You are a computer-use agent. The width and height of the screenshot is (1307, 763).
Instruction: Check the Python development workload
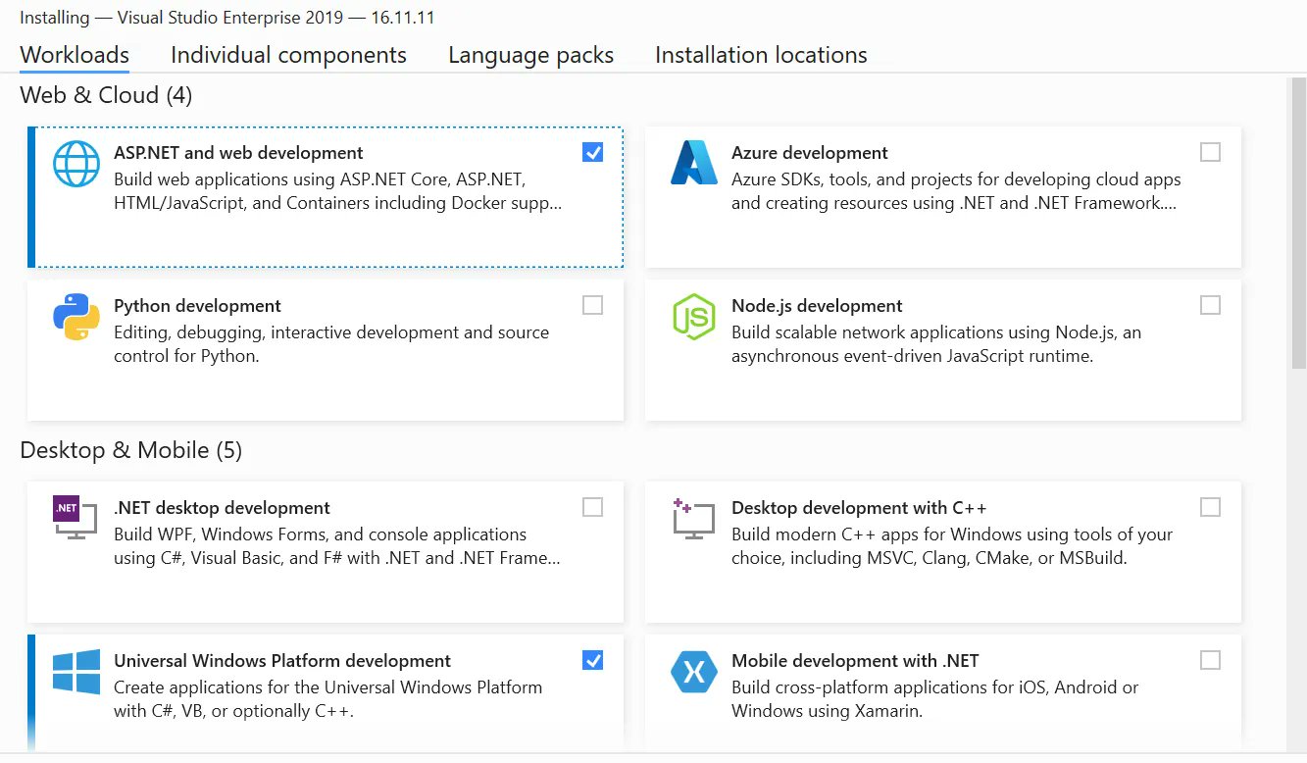click(x=592, y=305)
